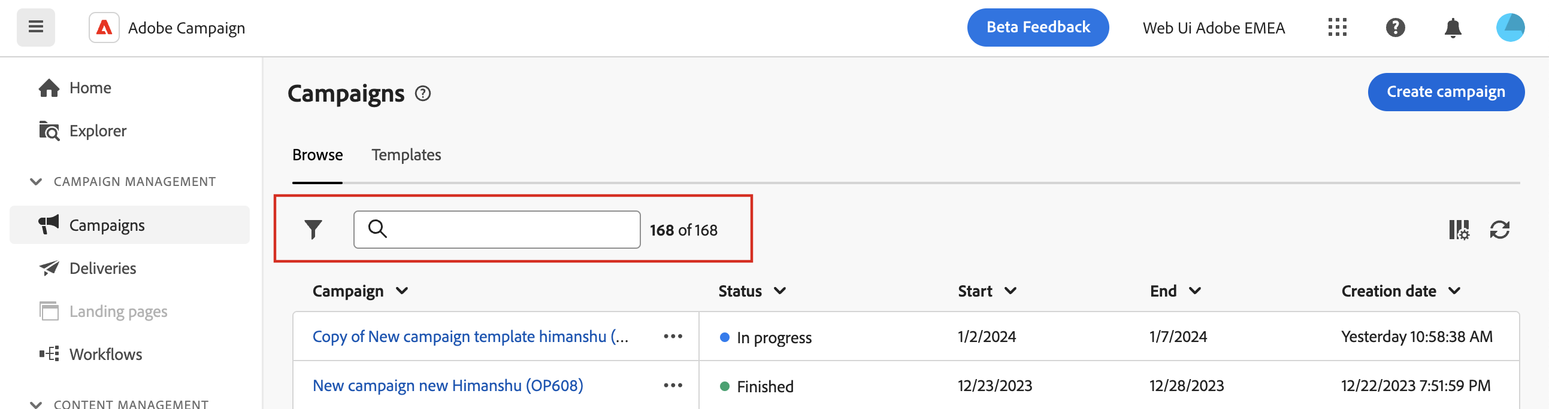The image size is (1549, 409).
Task: Click the Create campaign button
Action: (1445, 92)
